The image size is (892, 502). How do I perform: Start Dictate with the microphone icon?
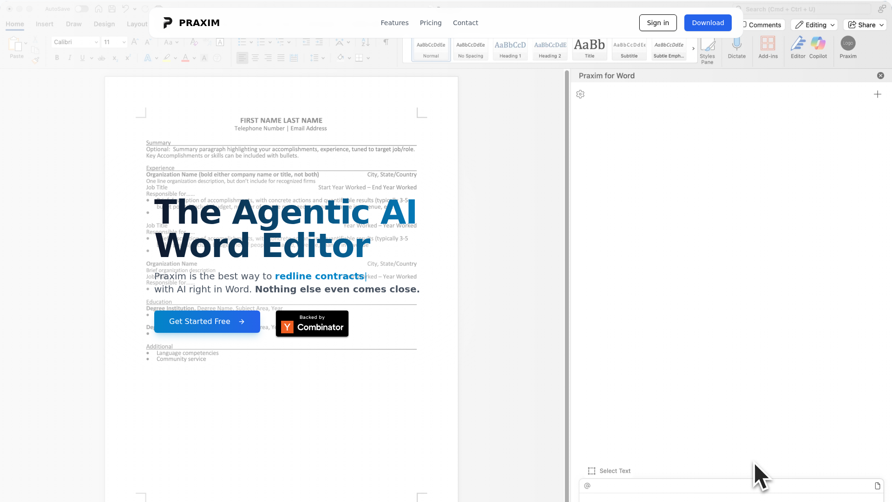click(x=737, y=47)
